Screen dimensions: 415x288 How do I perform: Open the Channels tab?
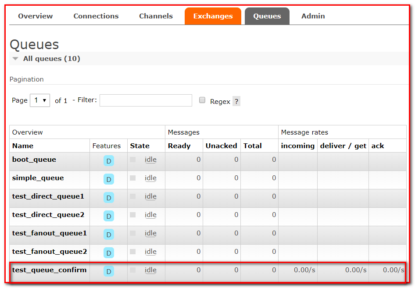pyautogui.click(x=156, y=16)
